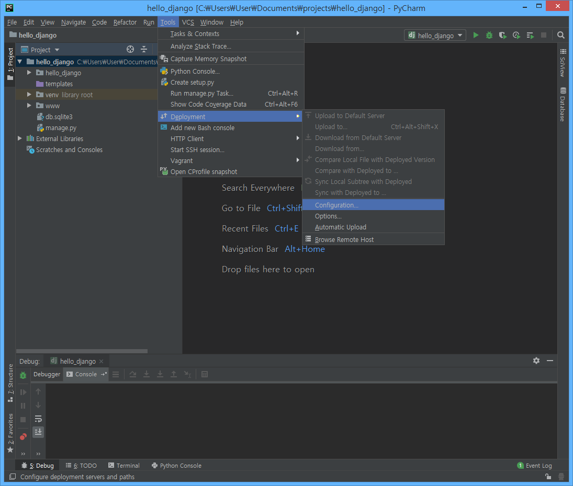Click the console Up arrow icon
This screenshot has height=486, width=573.
pyautogui.click(x=38, y=391)
